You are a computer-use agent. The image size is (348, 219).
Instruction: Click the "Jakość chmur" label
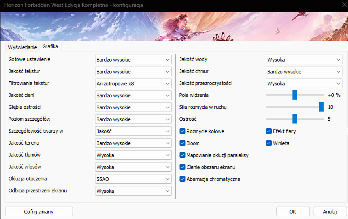[x=194, y=71]
